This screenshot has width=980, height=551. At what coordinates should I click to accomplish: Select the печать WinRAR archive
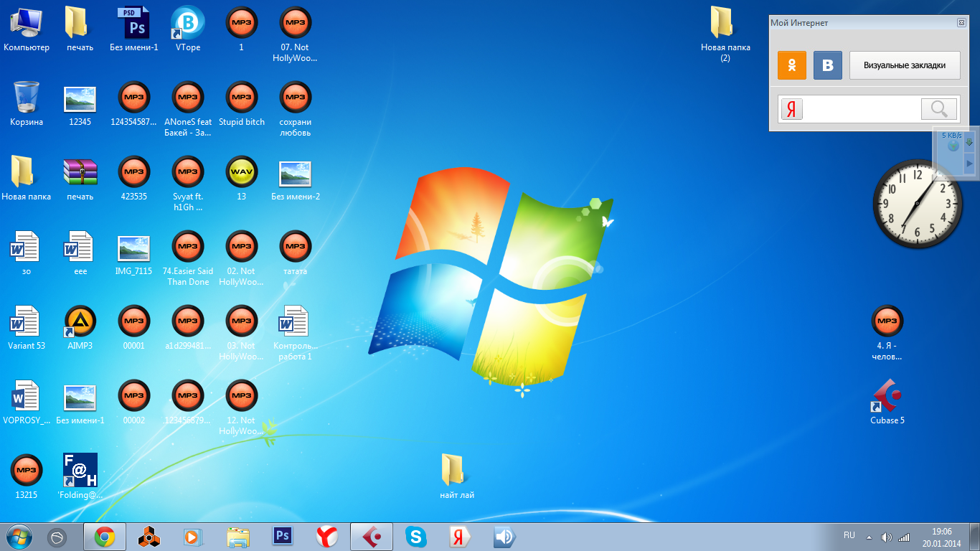80,179
